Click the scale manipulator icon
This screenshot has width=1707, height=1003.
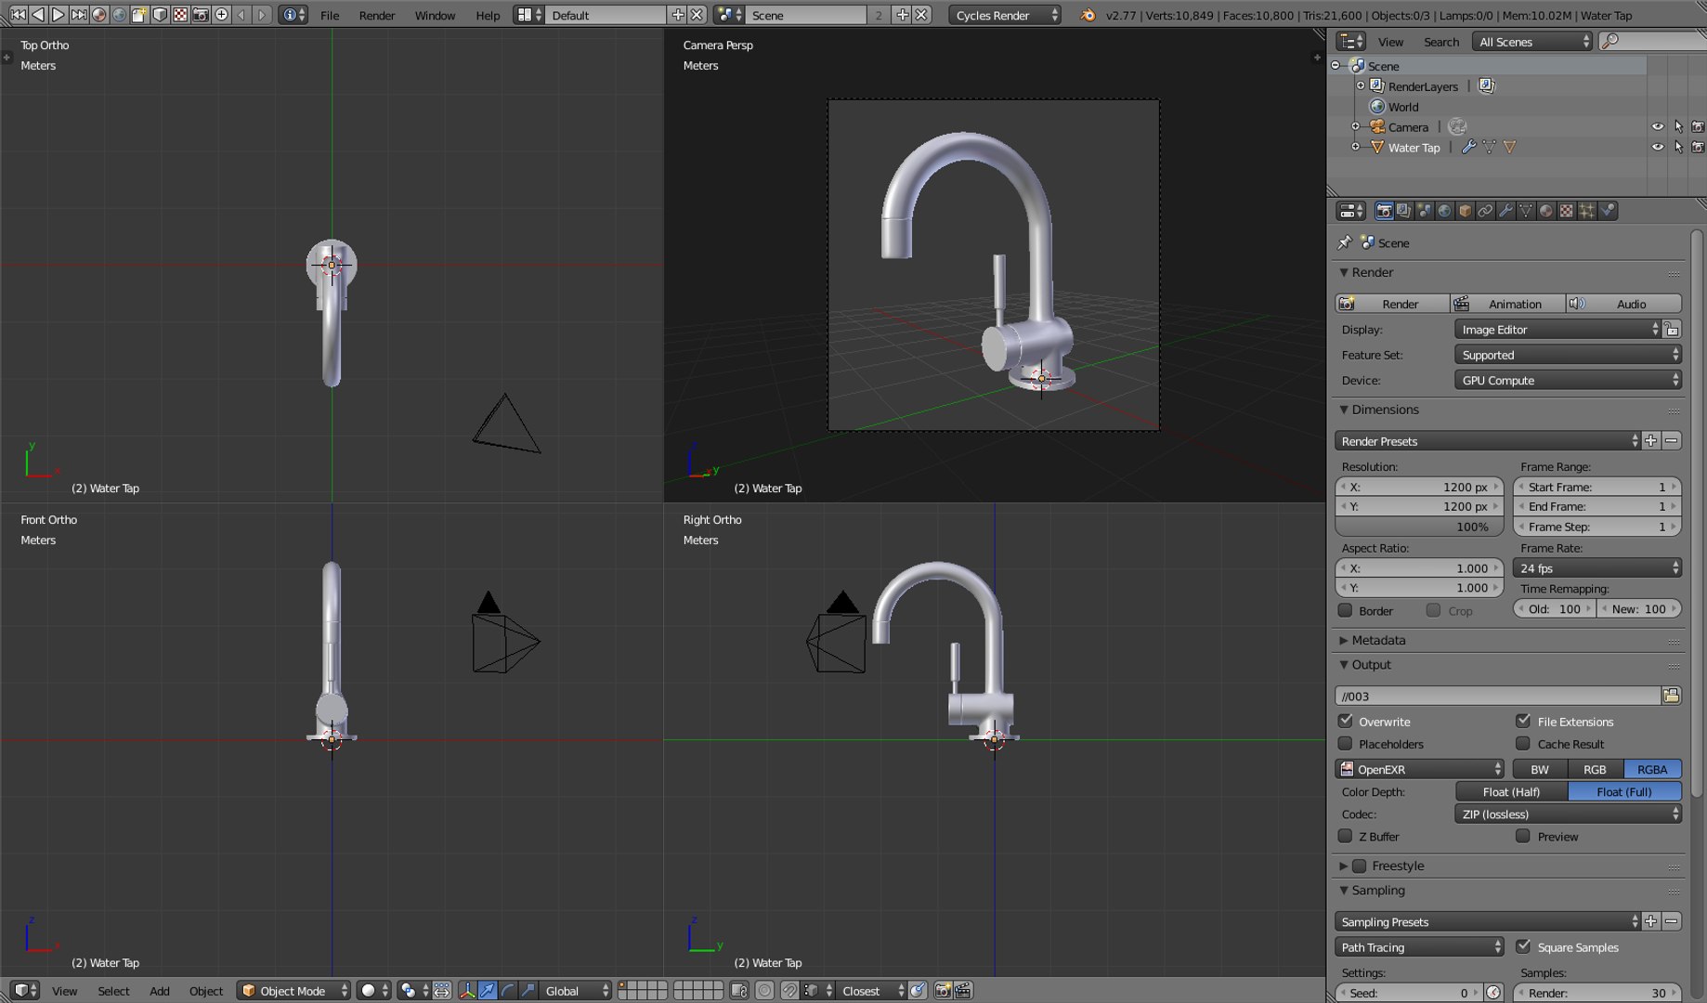(x=528, y=991)
